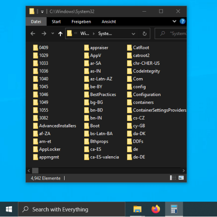Select the AdvancedInstallers folder

click(x=55, y=126)
